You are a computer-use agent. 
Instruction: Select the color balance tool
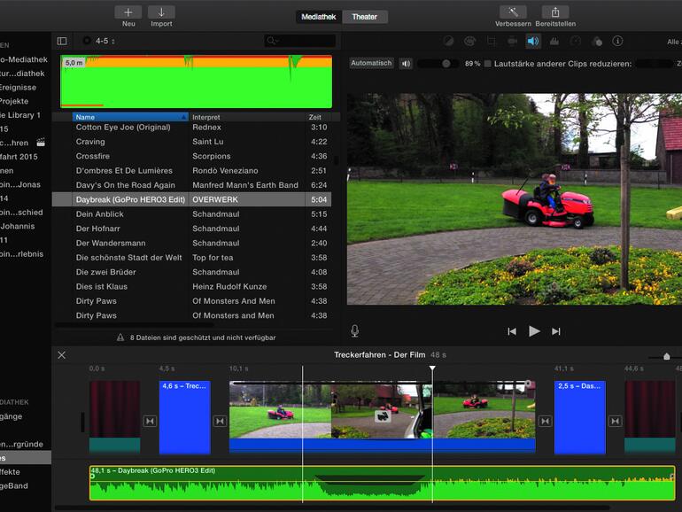pos(449,41)
